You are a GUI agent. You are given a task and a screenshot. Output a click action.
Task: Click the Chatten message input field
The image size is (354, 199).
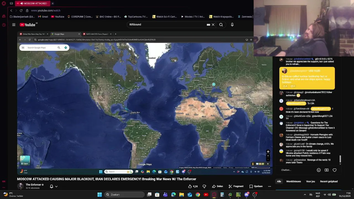297,170
